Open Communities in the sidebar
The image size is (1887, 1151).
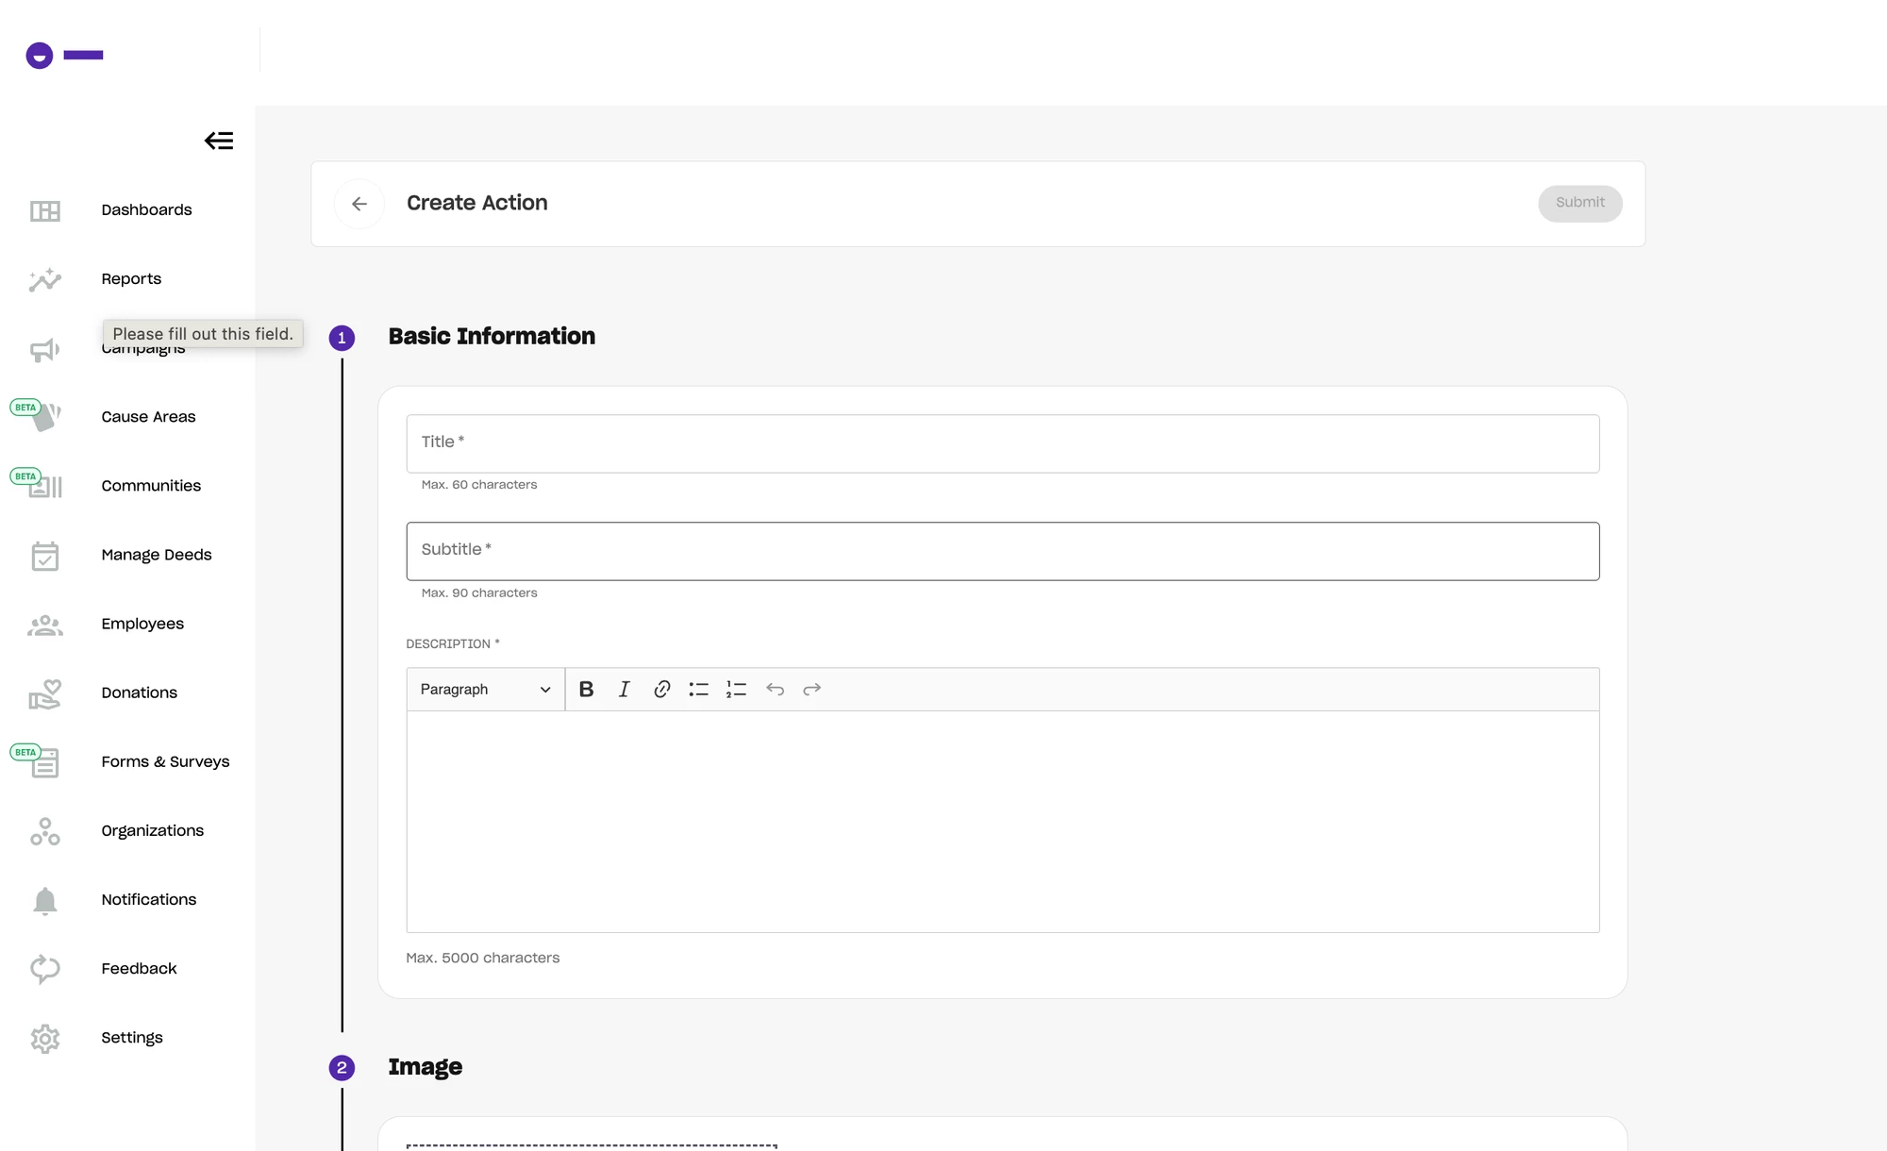click(x=151, y=486)
